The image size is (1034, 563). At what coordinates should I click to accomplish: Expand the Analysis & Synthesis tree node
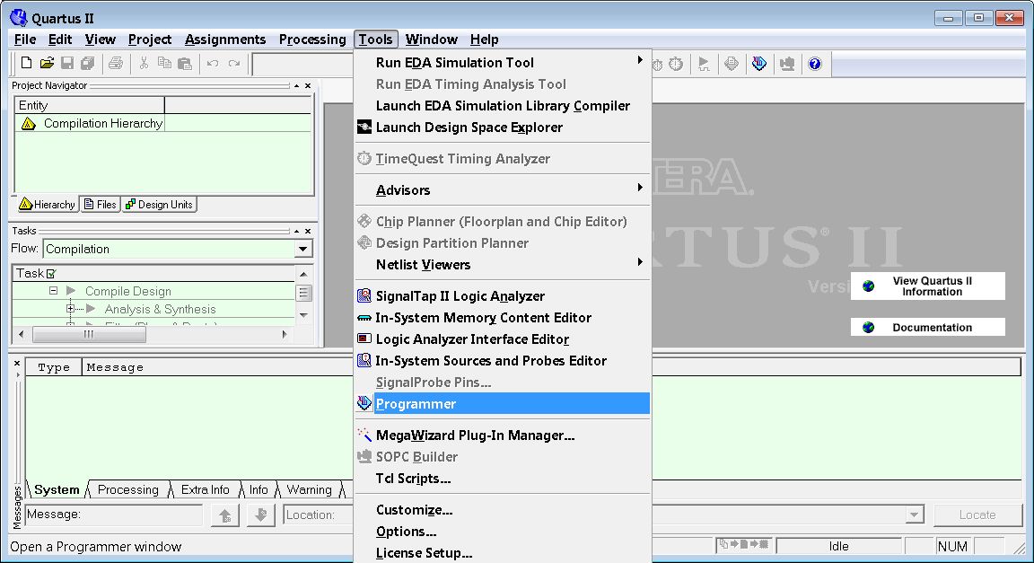click(x=71, y=309)
